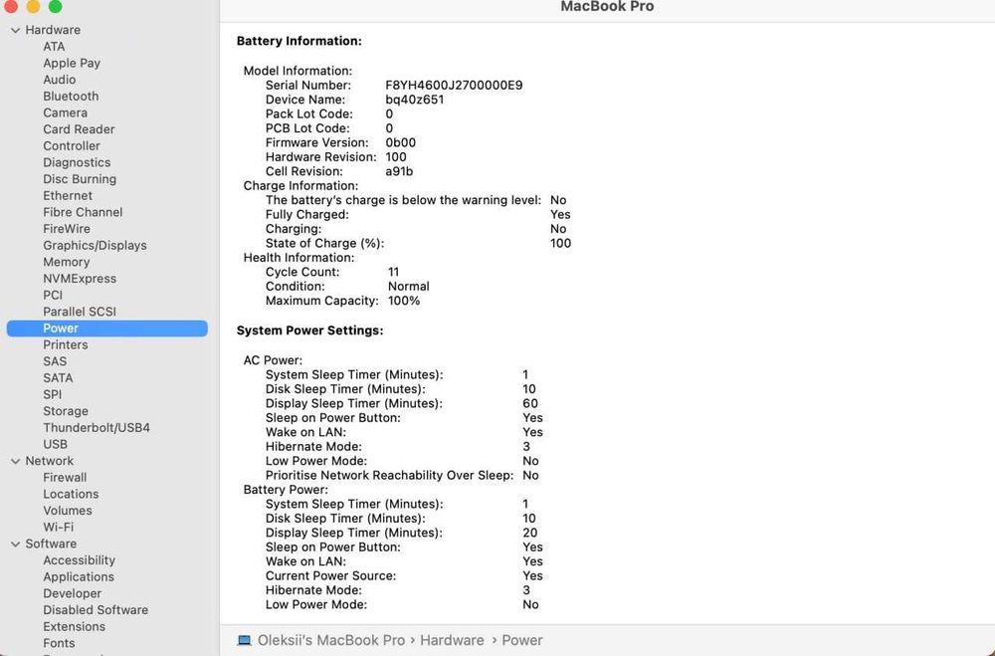Click the Hardware category label

53,30
